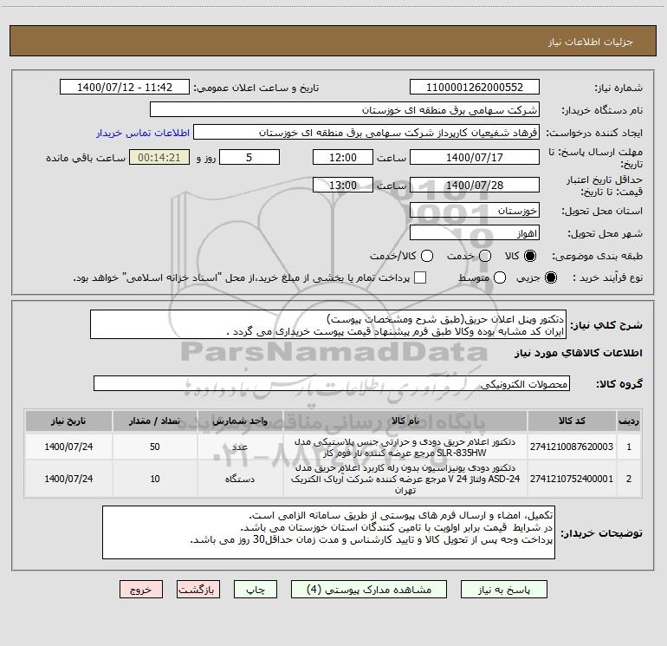
Task: Click buyer organization name field
Action: pyautogui.click(x=345, y=110)
